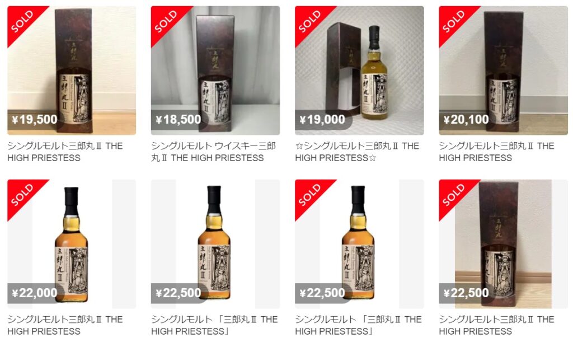Click title text under the ¥22,000 item
Viewport: 573px width, 343px height.
tap(65, 326)
